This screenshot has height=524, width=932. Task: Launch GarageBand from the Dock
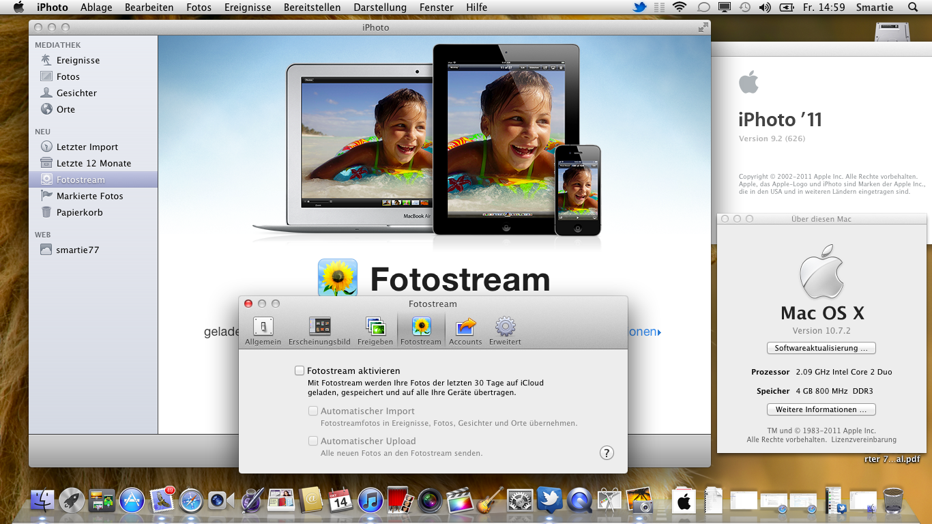pos(490,501)
